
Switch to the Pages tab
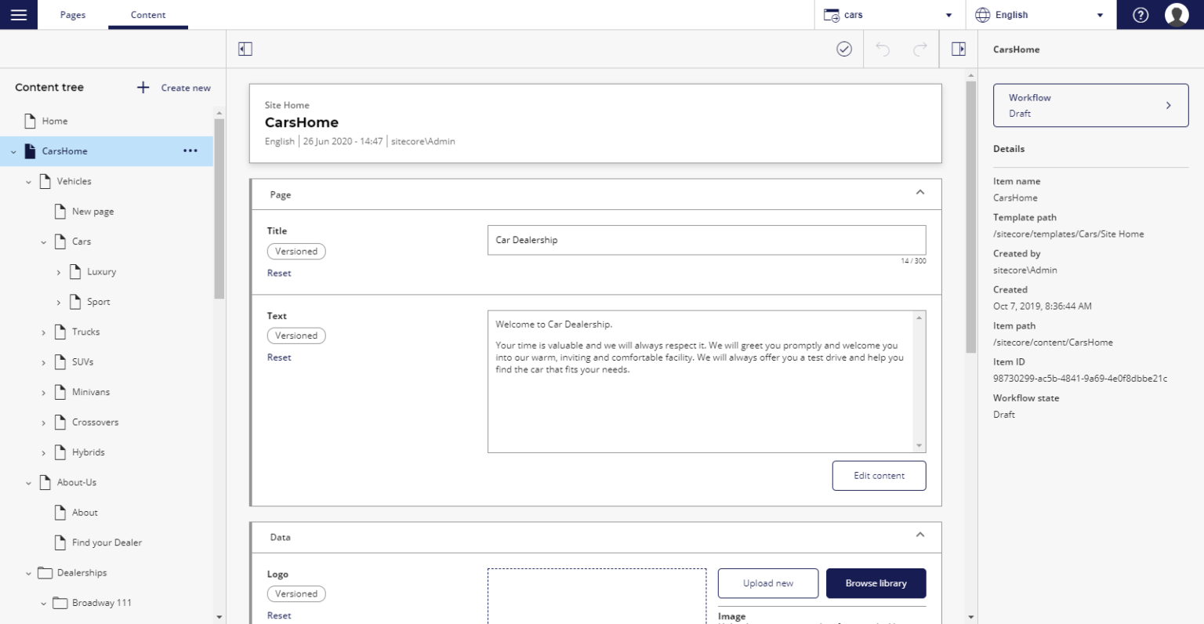tap(72, 14)
